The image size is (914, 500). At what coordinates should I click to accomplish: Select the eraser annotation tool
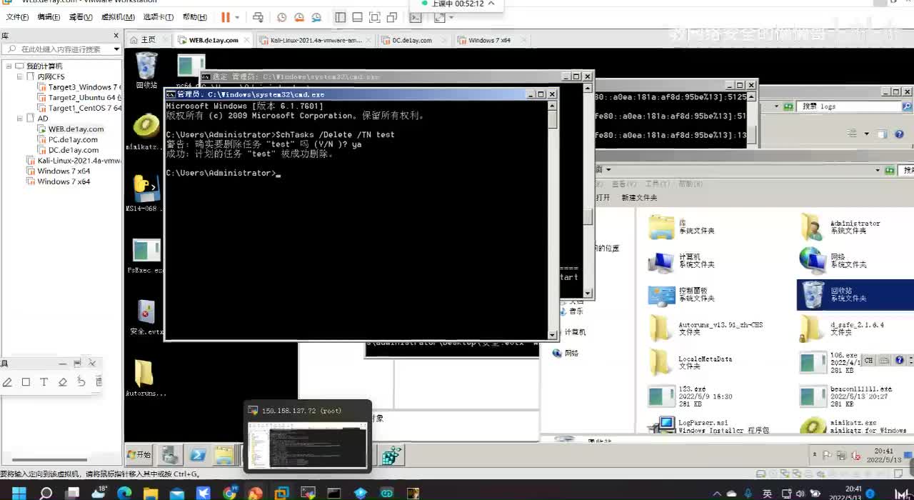tap(63, 382)
